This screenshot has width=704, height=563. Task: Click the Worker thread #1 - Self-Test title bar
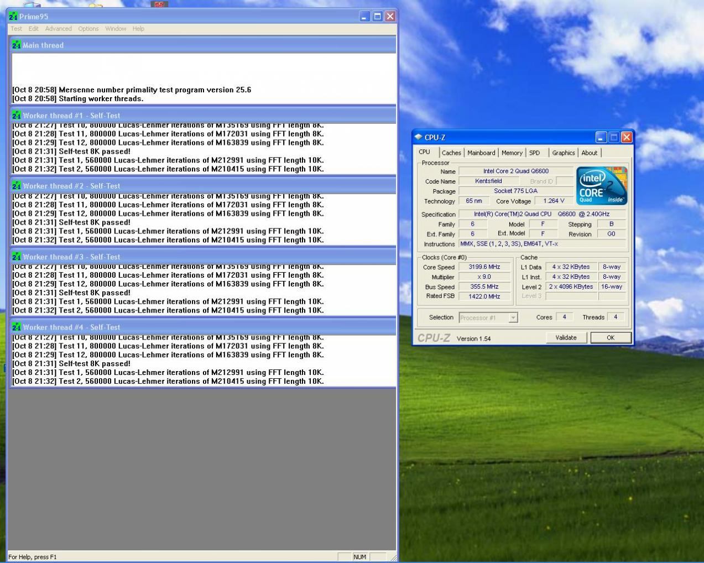203,115
